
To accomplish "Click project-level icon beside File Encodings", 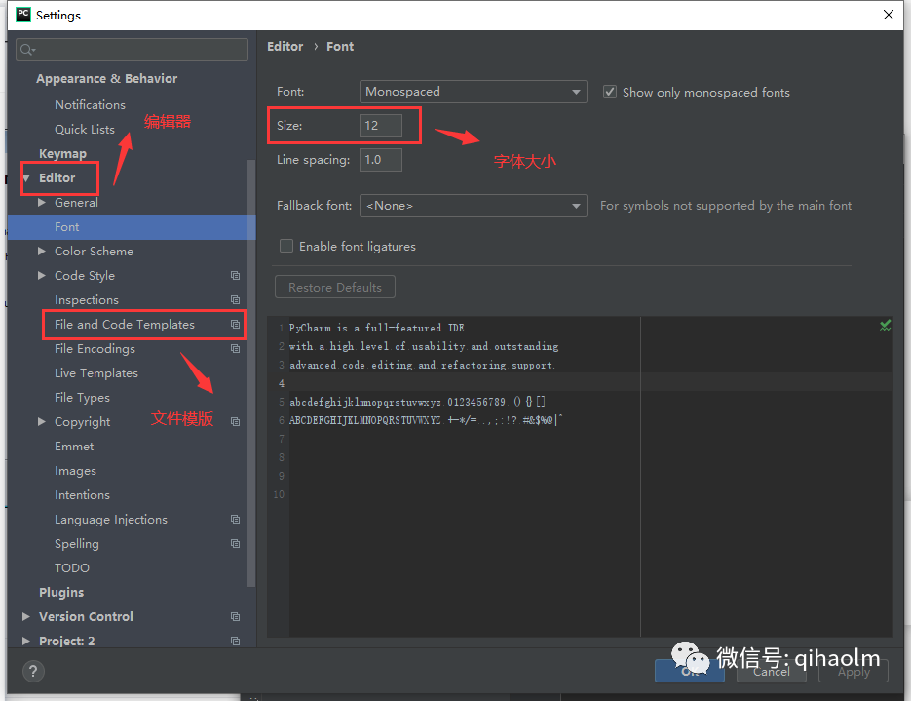I will pyautogui.click(x=236, y=349).
